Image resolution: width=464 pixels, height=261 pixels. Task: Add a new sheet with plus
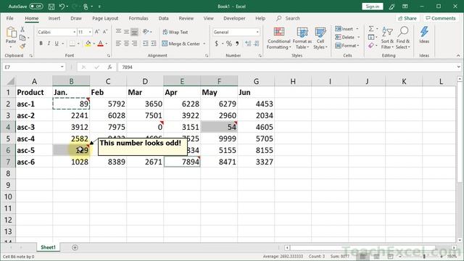[x=75, y=247]
